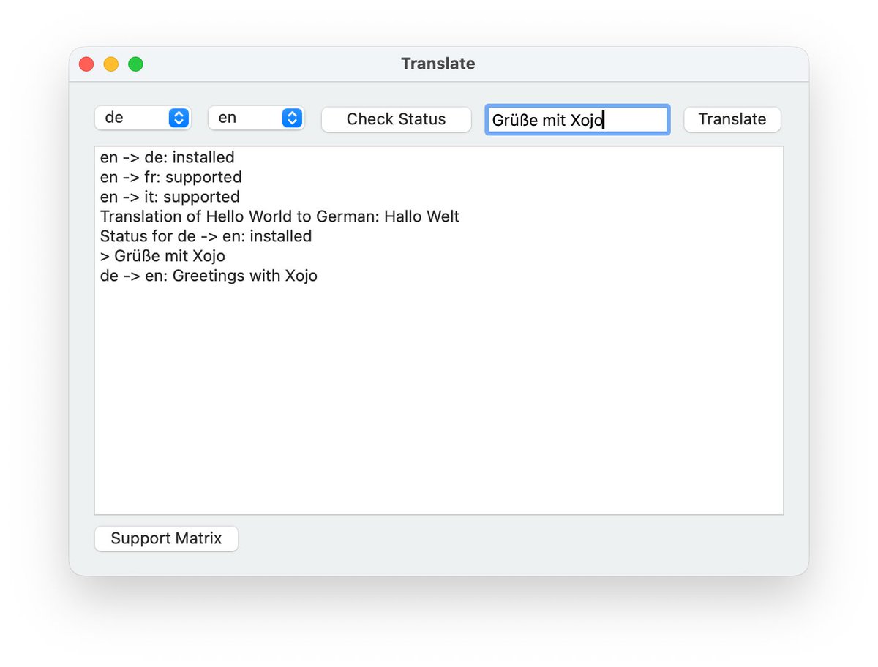Click the 'de -> en: Greetings with Xojo' line

[209, 276]
